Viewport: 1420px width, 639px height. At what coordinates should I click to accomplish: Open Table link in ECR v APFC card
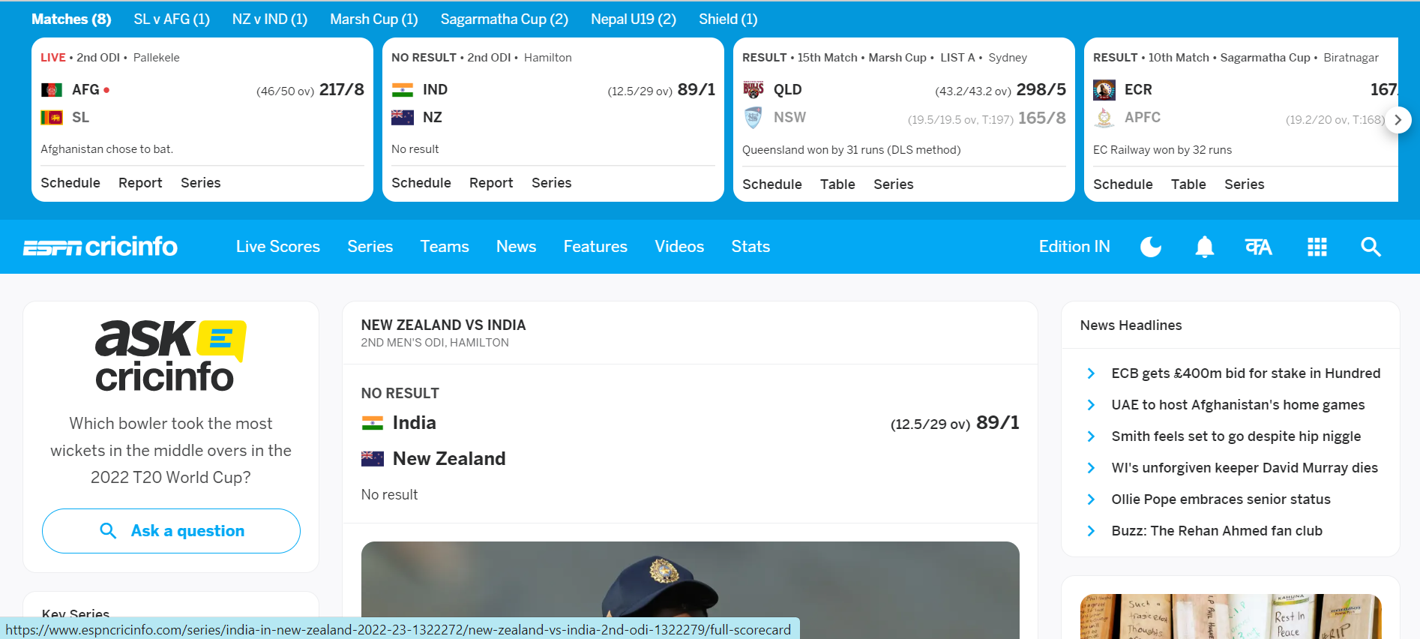click(1188, 184)
